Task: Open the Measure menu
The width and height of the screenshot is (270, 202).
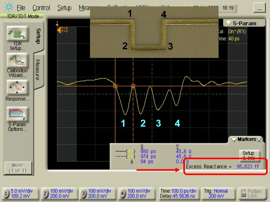Action: click(84, 8)
